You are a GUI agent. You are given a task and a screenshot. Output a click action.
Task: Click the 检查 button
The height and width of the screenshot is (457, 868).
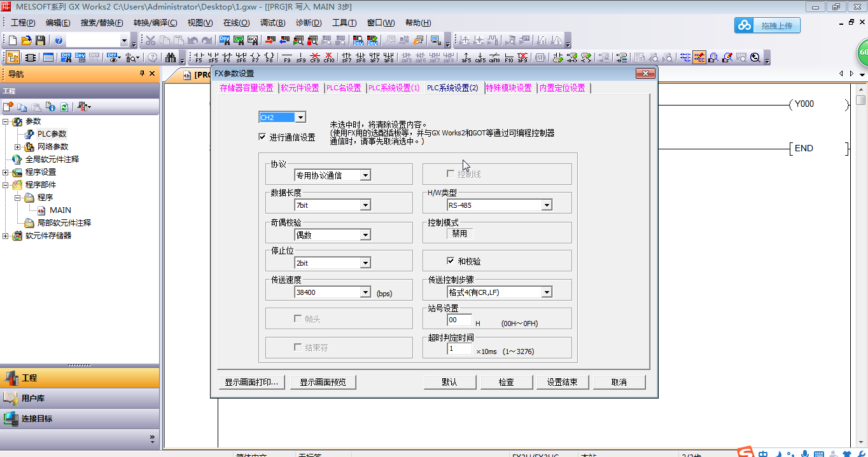(506, 382)
